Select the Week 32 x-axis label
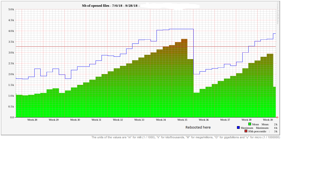 coord(118,120)
